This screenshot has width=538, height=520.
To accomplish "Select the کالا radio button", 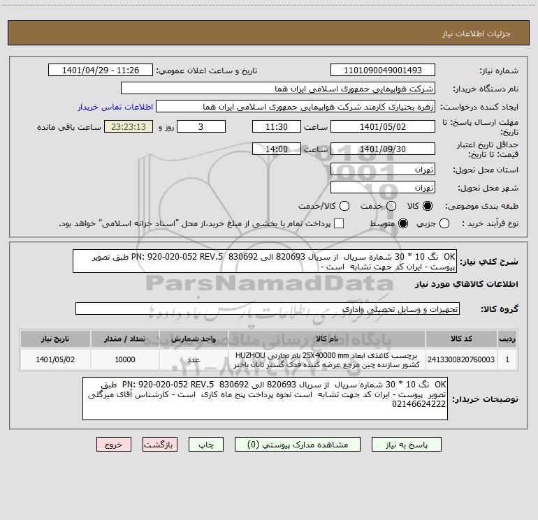I will [428, 206].
